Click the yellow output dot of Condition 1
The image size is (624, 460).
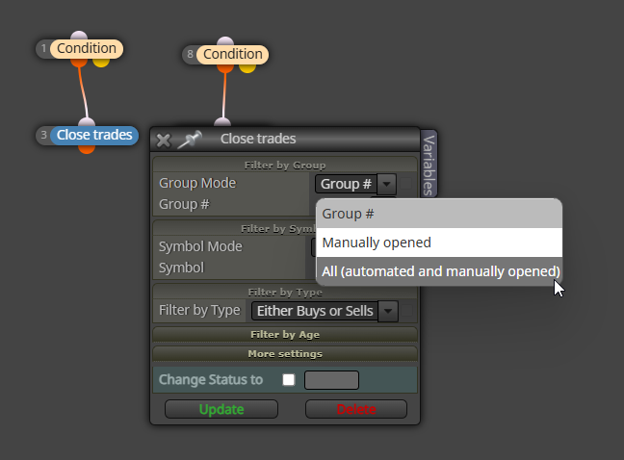(x=101, y=63)
